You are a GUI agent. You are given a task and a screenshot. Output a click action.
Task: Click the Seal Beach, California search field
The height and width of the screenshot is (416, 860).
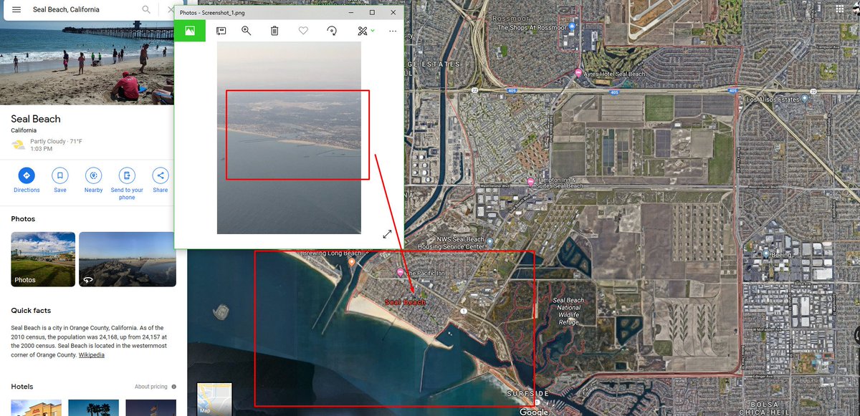point(84,10)
